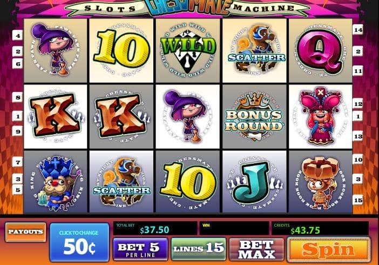Click the pink Queen character symbol

[321, 116]
